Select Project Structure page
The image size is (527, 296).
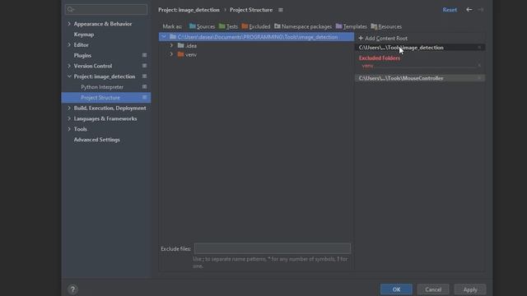click(x=106, y=98)
